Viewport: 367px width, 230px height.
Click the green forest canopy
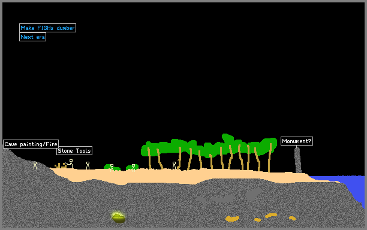tap(208, 146)
